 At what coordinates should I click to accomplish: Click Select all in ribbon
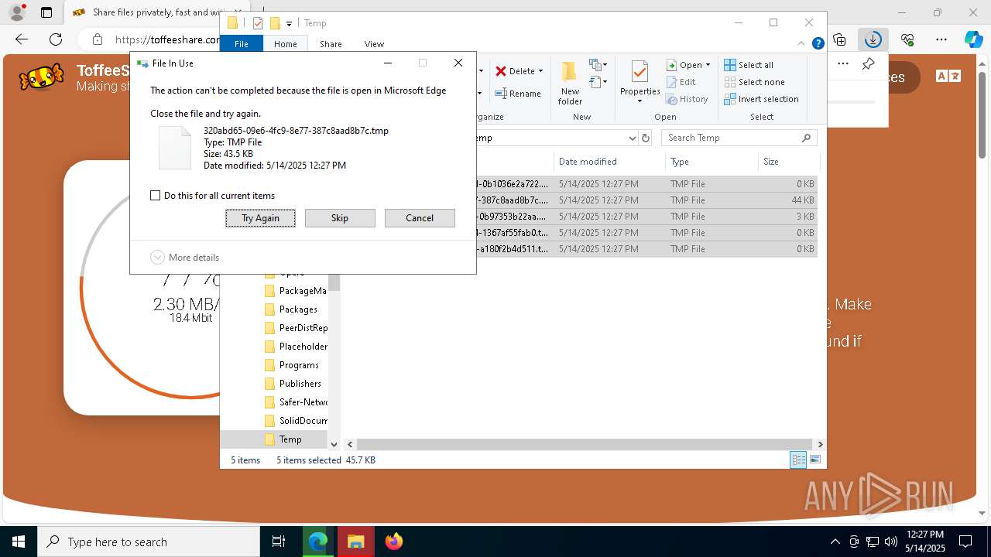tap(749, 65)
